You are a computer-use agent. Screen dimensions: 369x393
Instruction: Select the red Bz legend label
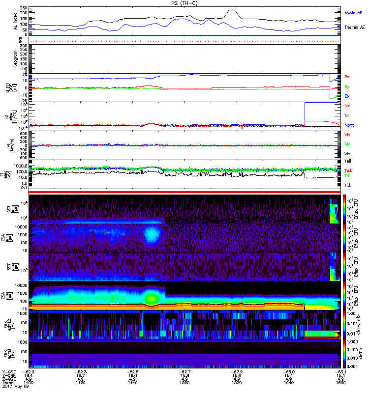pos(347,77)
